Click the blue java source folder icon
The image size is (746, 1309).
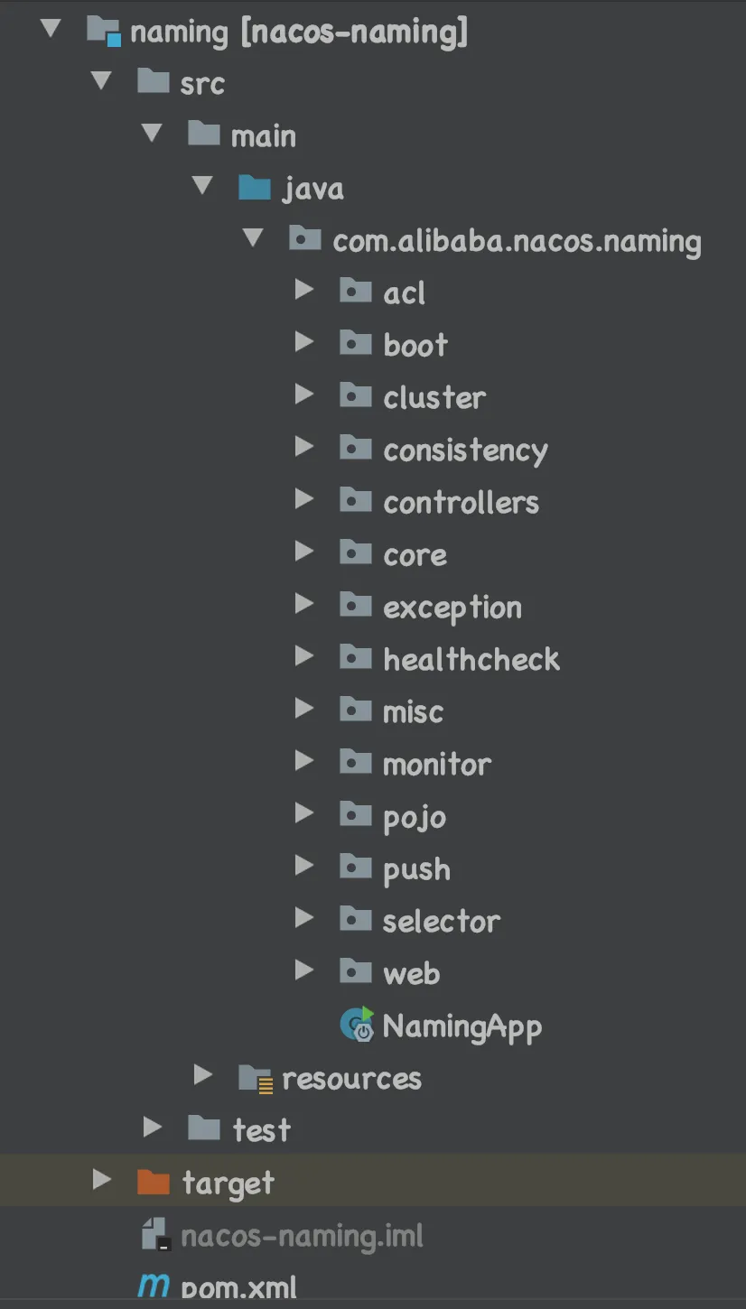pyautogui.click(x=255, y=188)
